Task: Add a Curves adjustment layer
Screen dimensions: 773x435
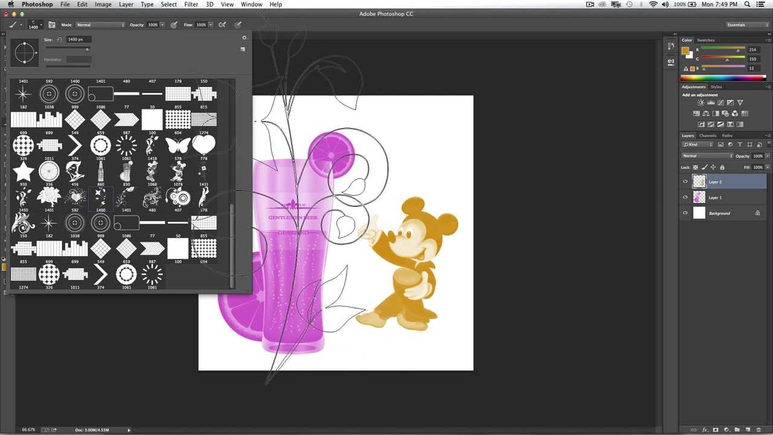Action: point(720,103)
